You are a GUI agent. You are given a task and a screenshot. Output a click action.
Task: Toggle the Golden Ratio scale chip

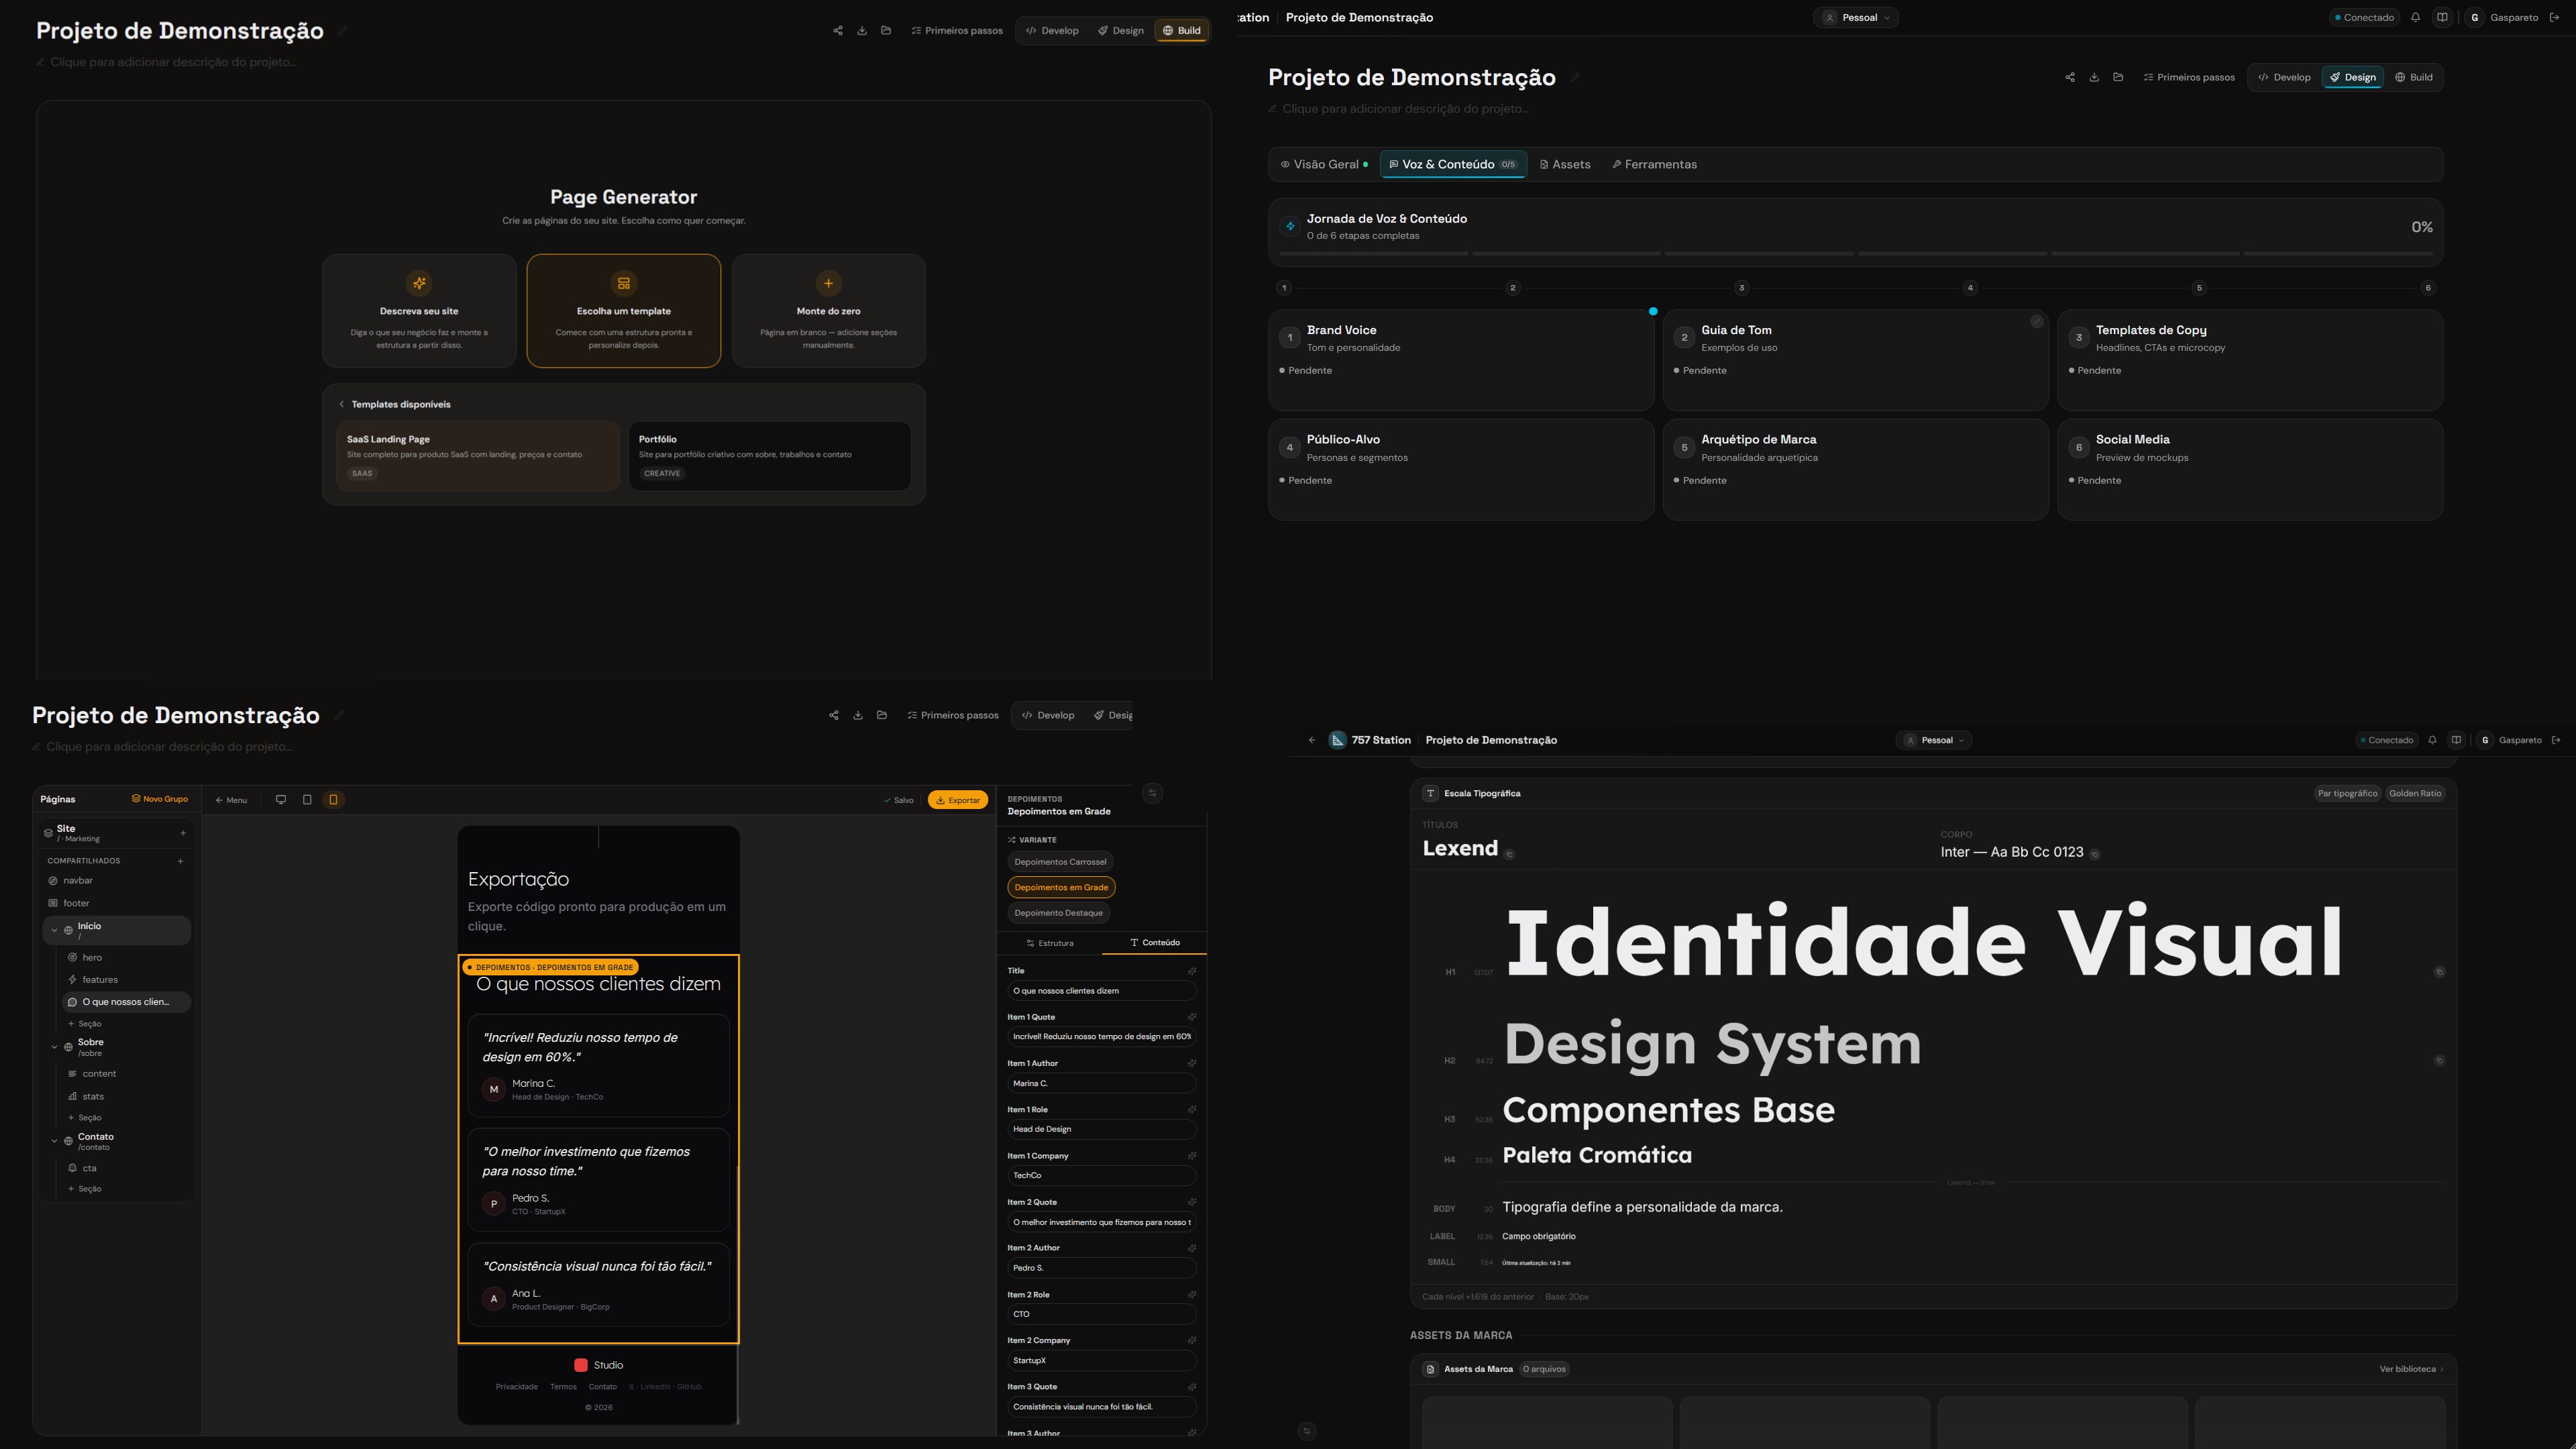click(x=2415, y=794)
